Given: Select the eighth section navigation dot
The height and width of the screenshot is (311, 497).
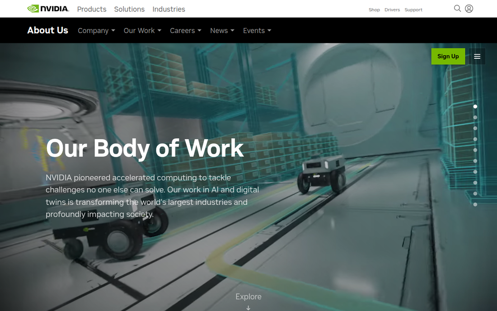Looking at the screenshot, I should pyautogui.click(x=475, y=183).
